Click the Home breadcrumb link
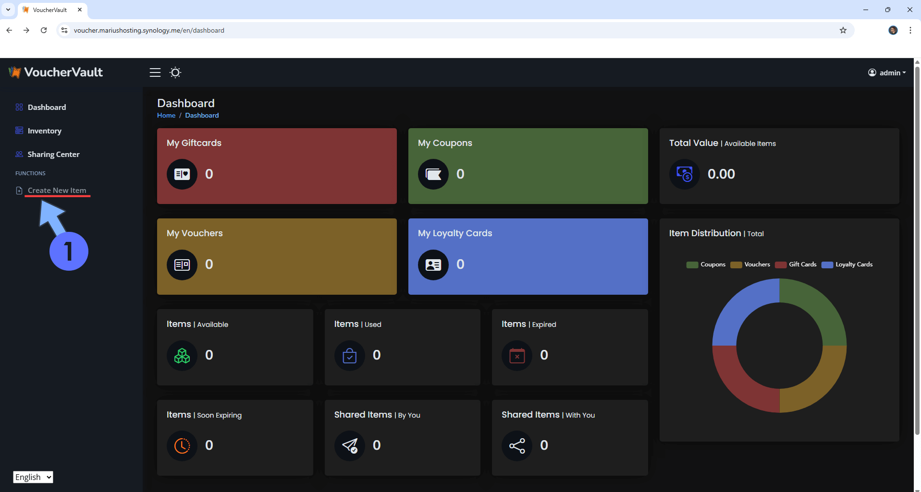The width and height of the screenshot is (921, 492). pyautogui.click(x=166, y=116)
